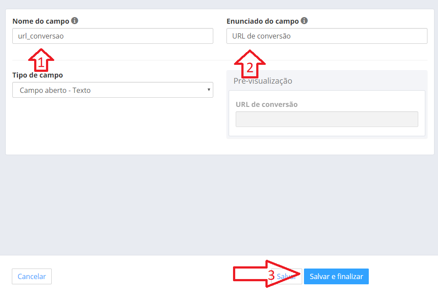Viewport: 438px width, 290px height.
Task: Click the Salvar button
Action: [x=287, y=276]
